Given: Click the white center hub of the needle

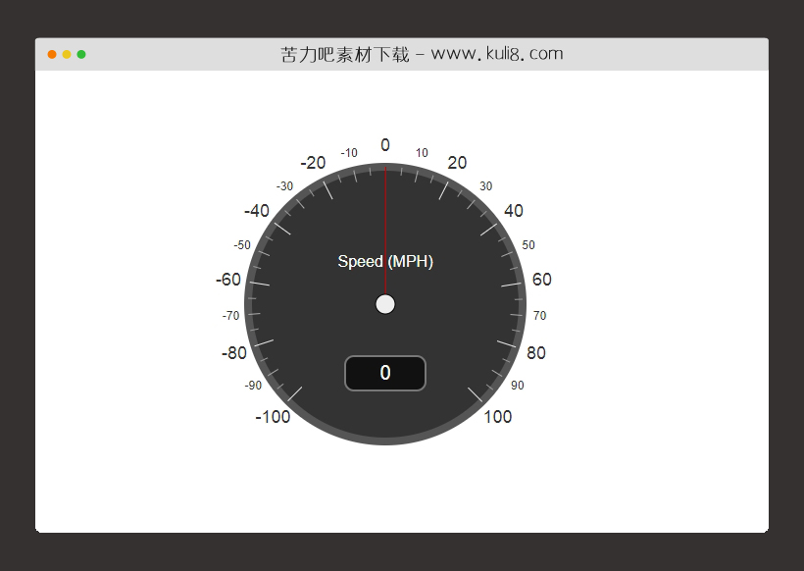Looking at the screenshot, I should 385,304.
